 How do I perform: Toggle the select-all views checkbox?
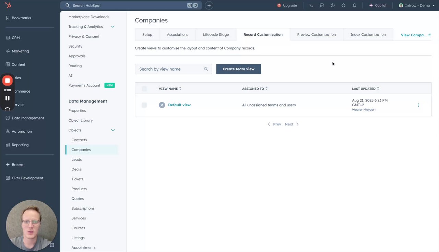pyautogui.click(x=144, y=89)
